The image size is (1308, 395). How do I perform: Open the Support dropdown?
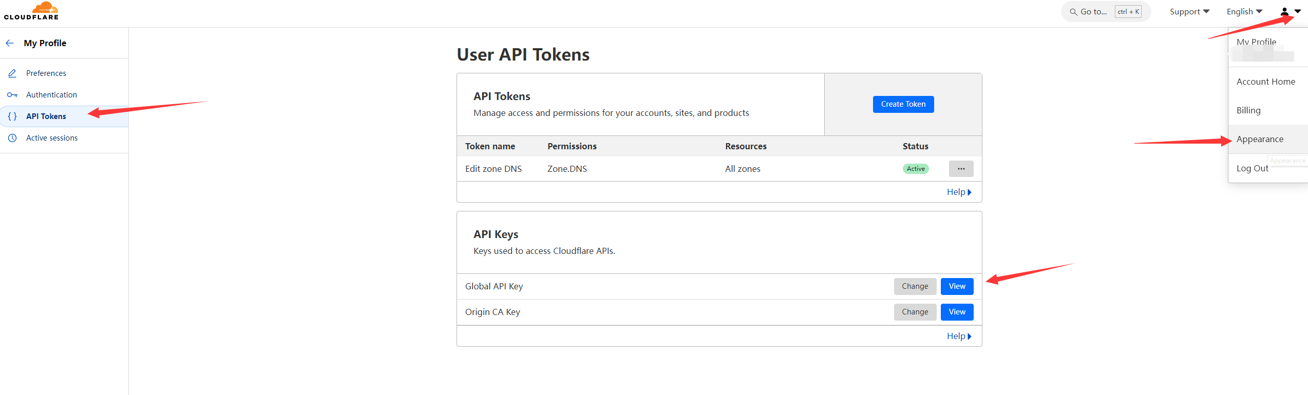(1189, 12)
